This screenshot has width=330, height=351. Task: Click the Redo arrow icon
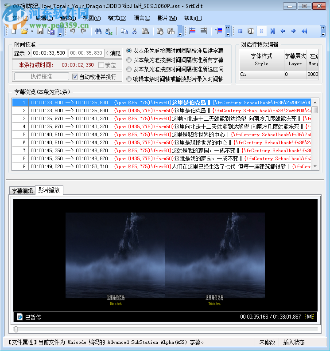pyautogui.click(x=83, y=31)
